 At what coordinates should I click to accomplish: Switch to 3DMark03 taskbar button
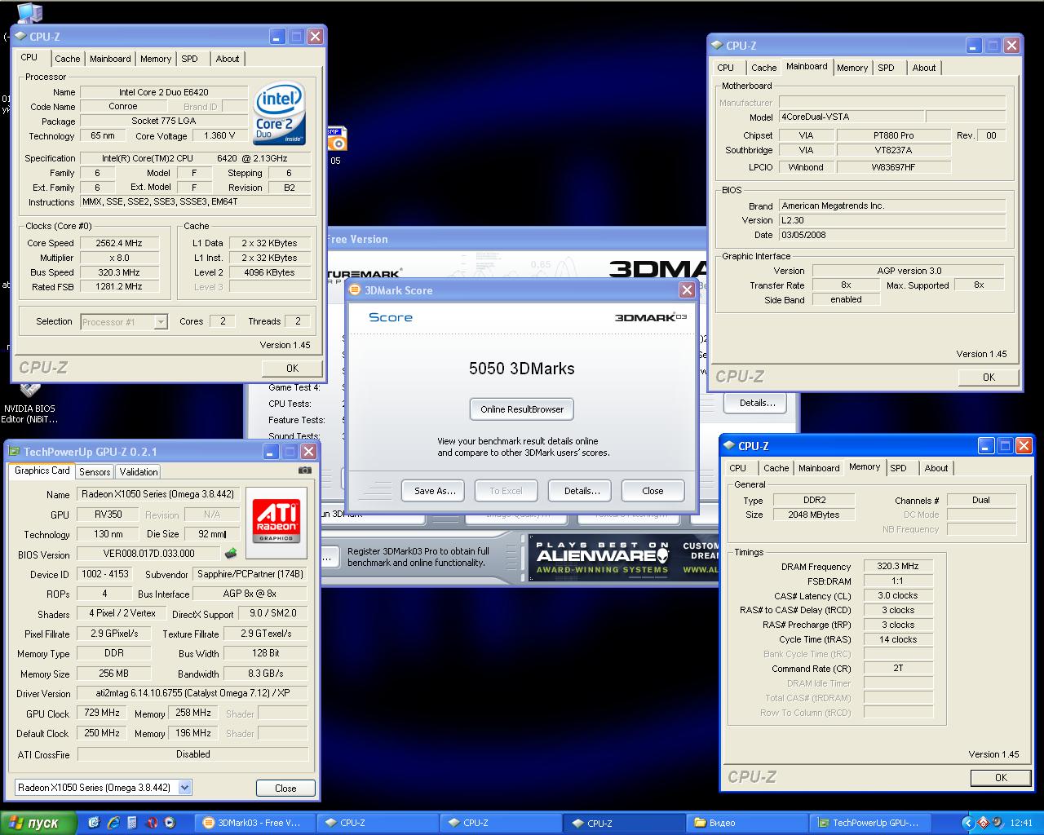tap(254, 823)
